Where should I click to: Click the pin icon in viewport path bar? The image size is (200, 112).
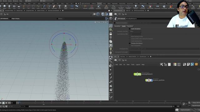tap(94, 14)
